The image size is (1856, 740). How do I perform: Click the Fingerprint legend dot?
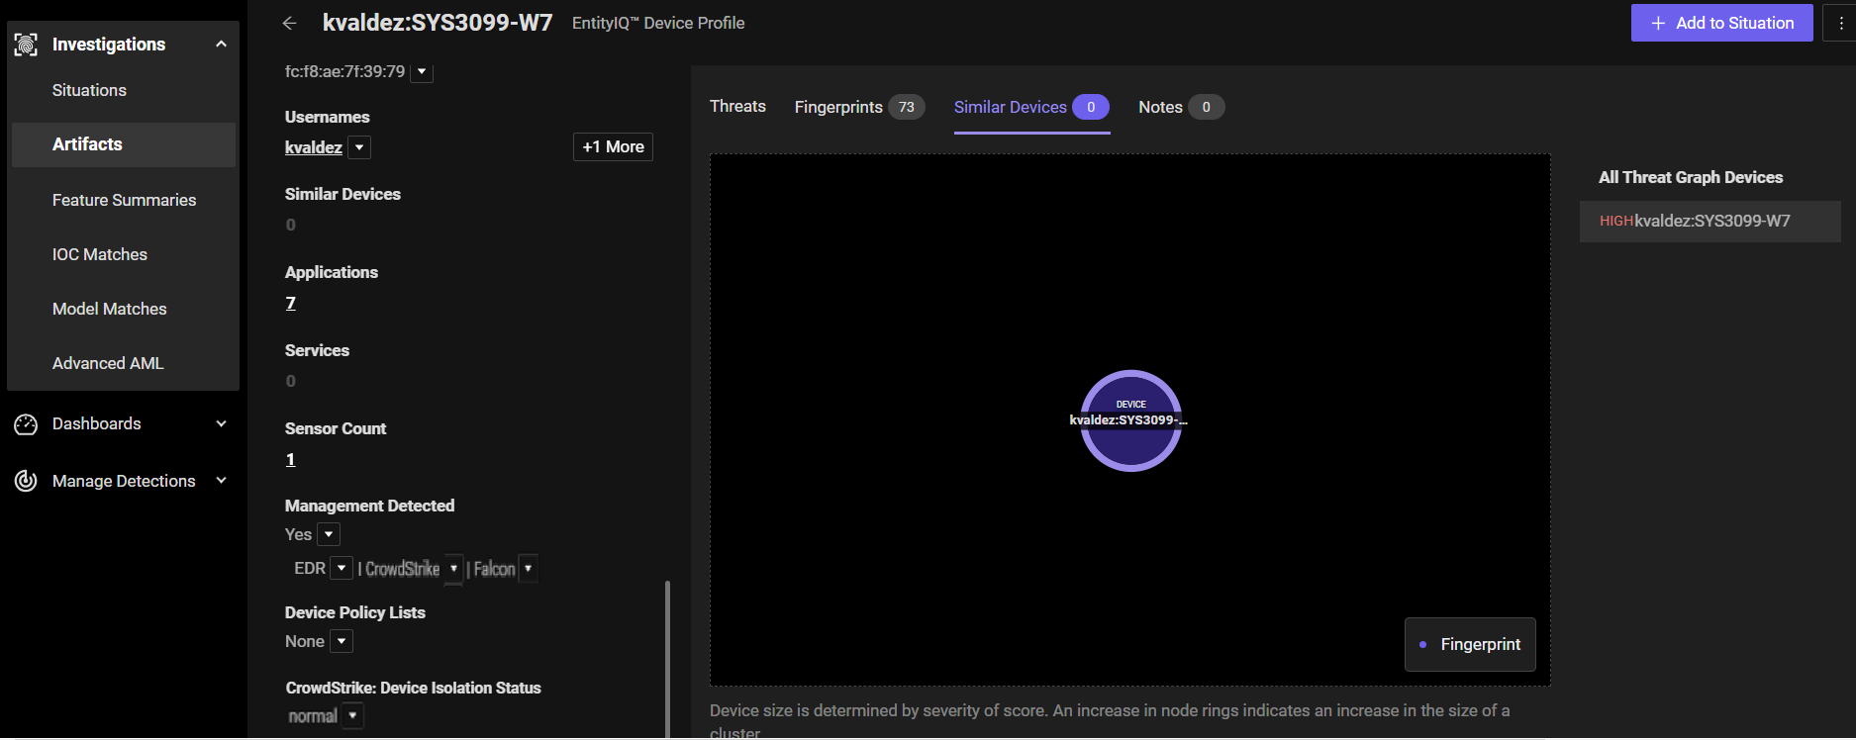pos(1422,645)
